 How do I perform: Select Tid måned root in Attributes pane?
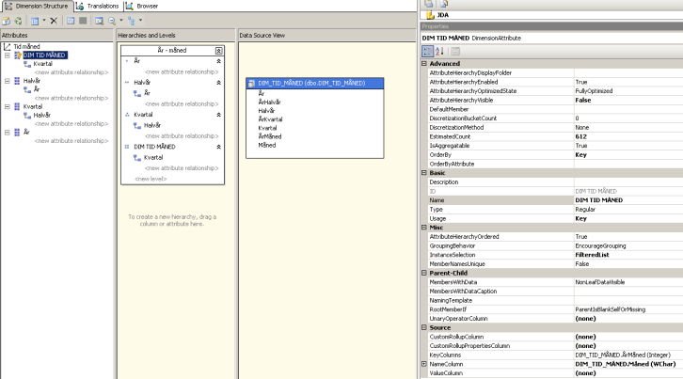26,46
